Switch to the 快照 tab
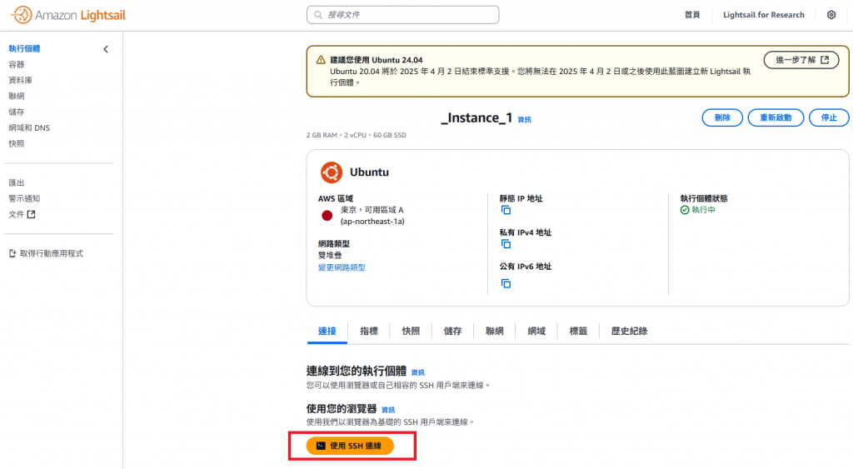853x469 pixels. tap(411, 331)
